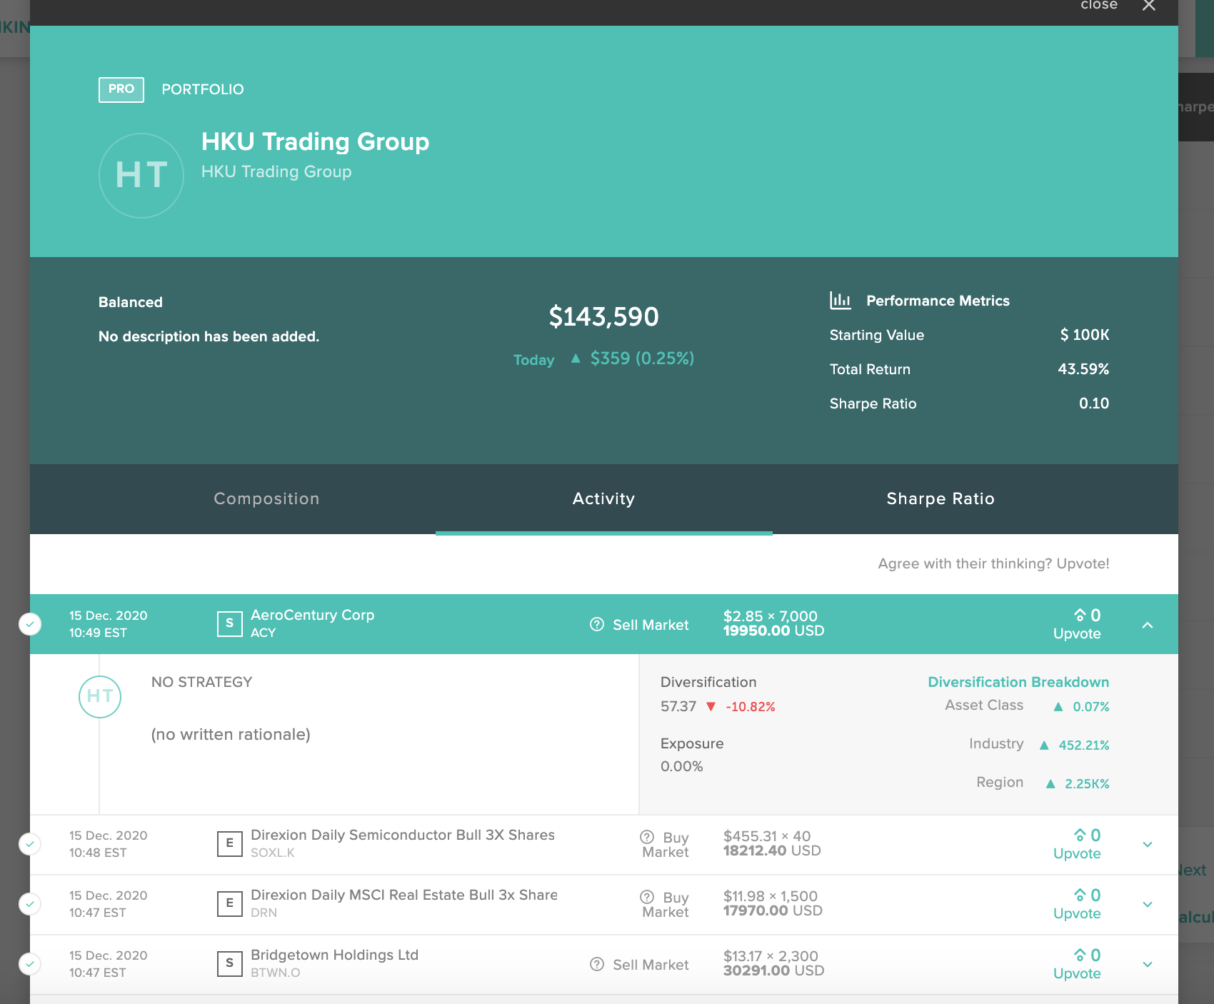Click the E type icon for DRN

pos(229,903)
